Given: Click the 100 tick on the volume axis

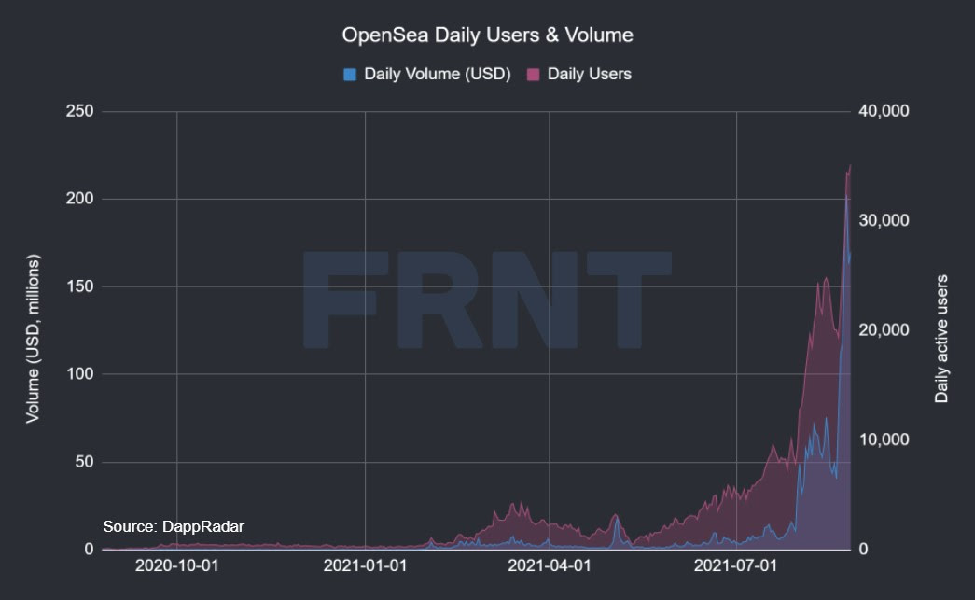Looking at the screenshot, I should click(x=81, y=374).
